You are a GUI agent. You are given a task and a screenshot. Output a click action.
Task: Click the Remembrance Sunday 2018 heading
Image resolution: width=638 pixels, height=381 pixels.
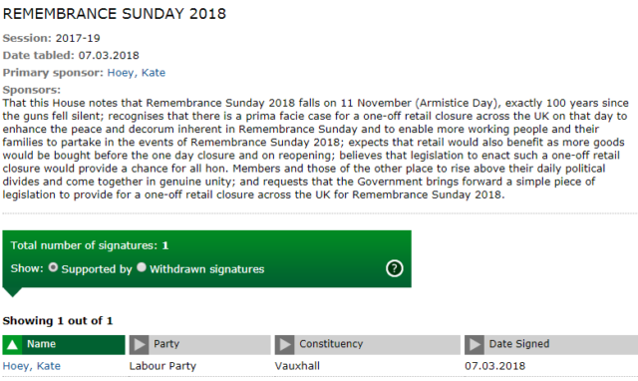115,14
